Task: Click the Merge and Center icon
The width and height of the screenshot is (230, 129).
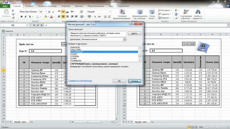Action: tap(82, 17)
